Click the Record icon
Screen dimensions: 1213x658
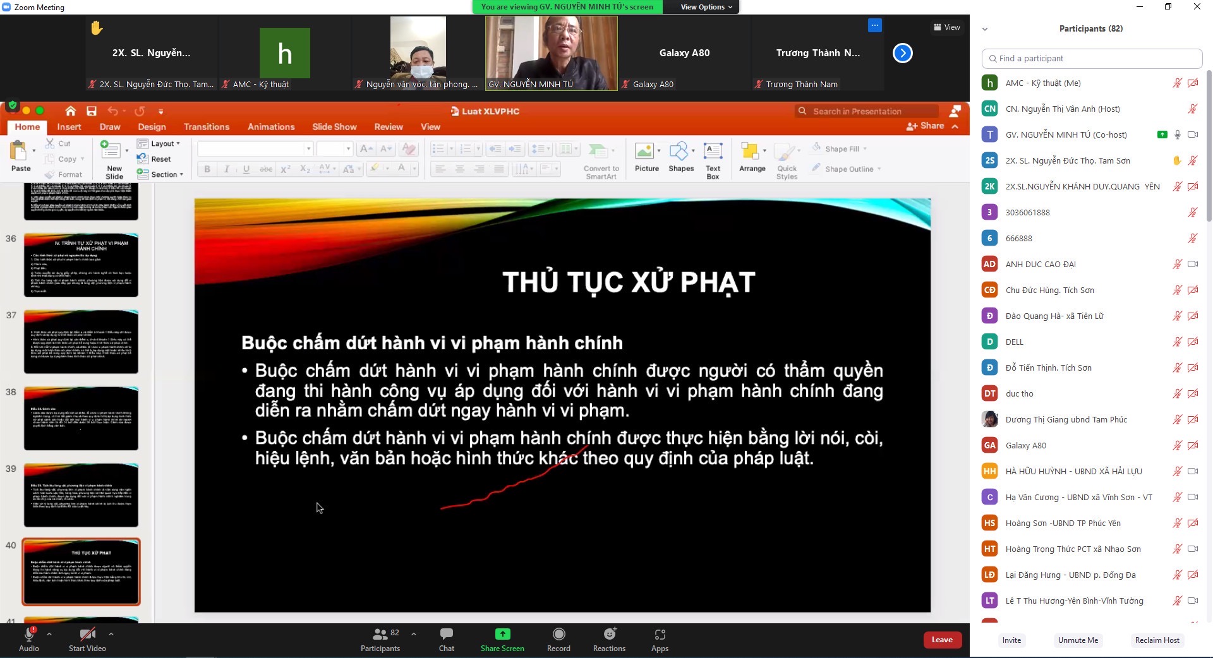558,634
